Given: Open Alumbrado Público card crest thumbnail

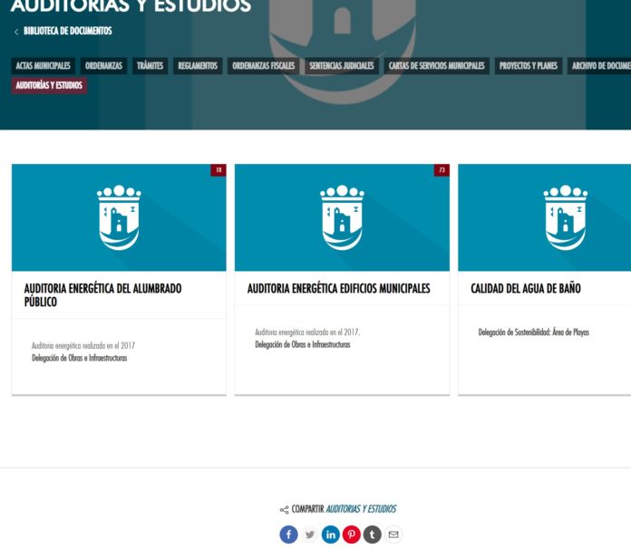Looking at the screenshot, I should (119, 217).
